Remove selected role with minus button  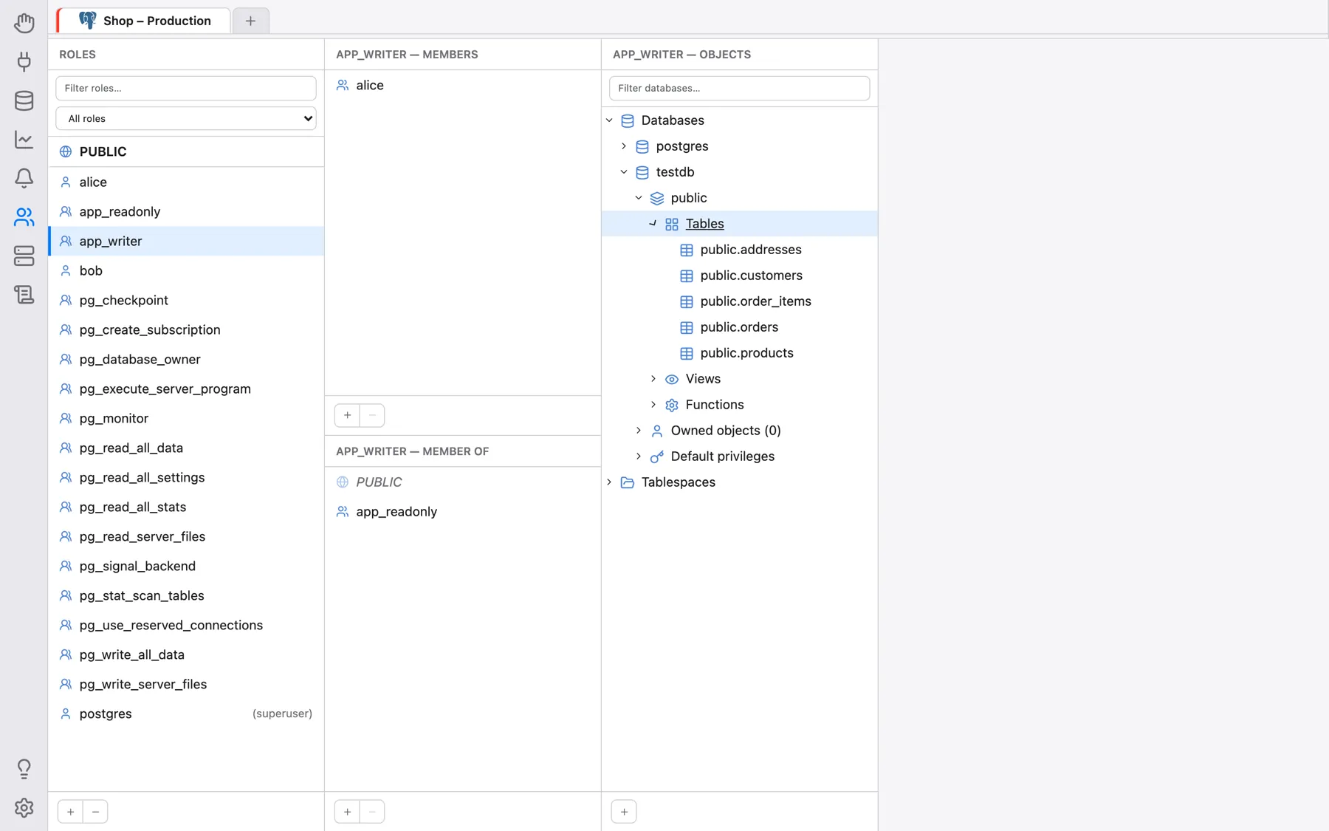click(x=95, y=812)
